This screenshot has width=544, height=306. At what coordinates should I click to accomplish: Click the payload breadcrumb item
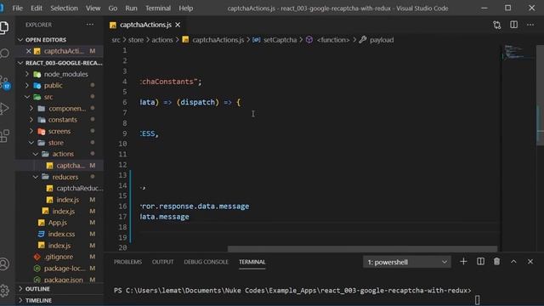[x=382, y=40]
